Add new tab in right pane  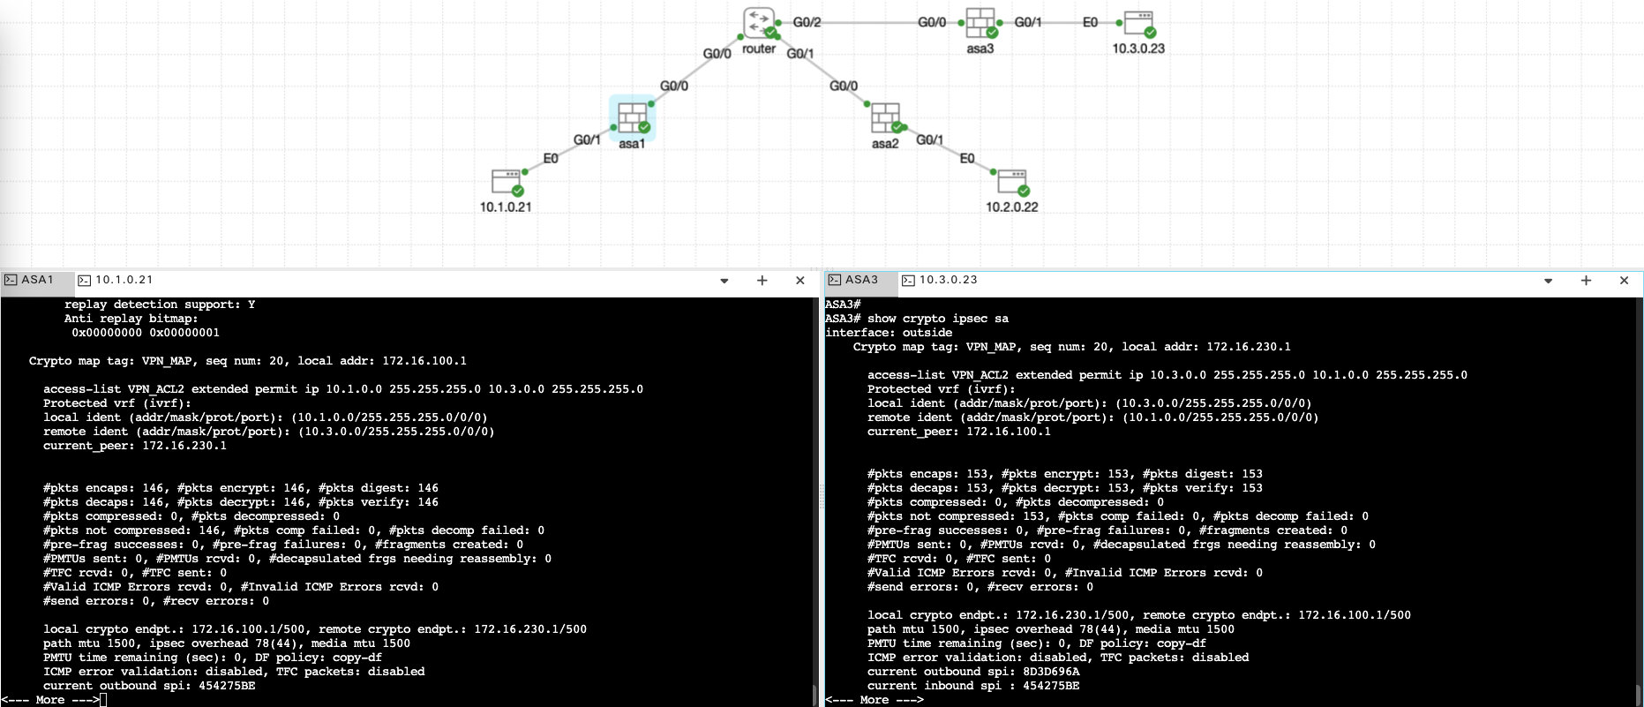point(1586,281)
